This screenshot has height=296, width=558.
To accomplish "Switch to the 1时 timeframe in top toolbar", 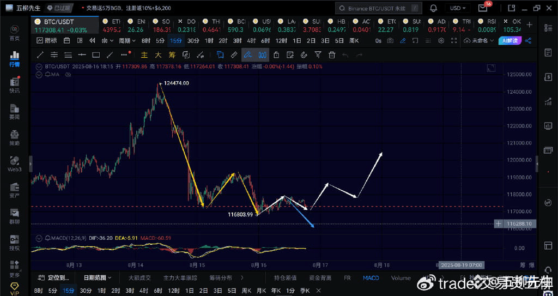I will tap(209, 40).
